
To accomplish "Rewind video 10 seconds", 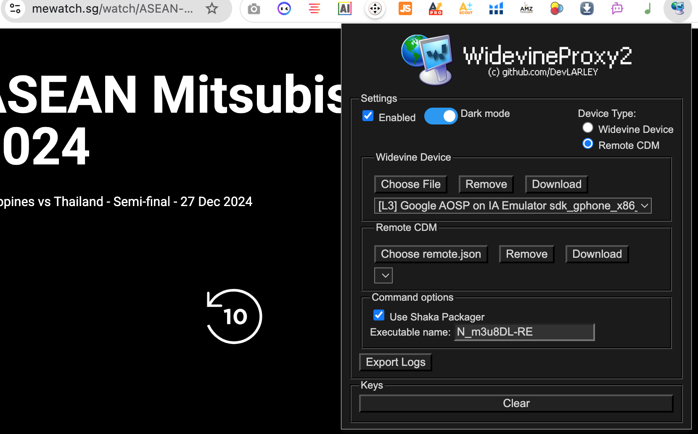I will (x=234, y=316).
